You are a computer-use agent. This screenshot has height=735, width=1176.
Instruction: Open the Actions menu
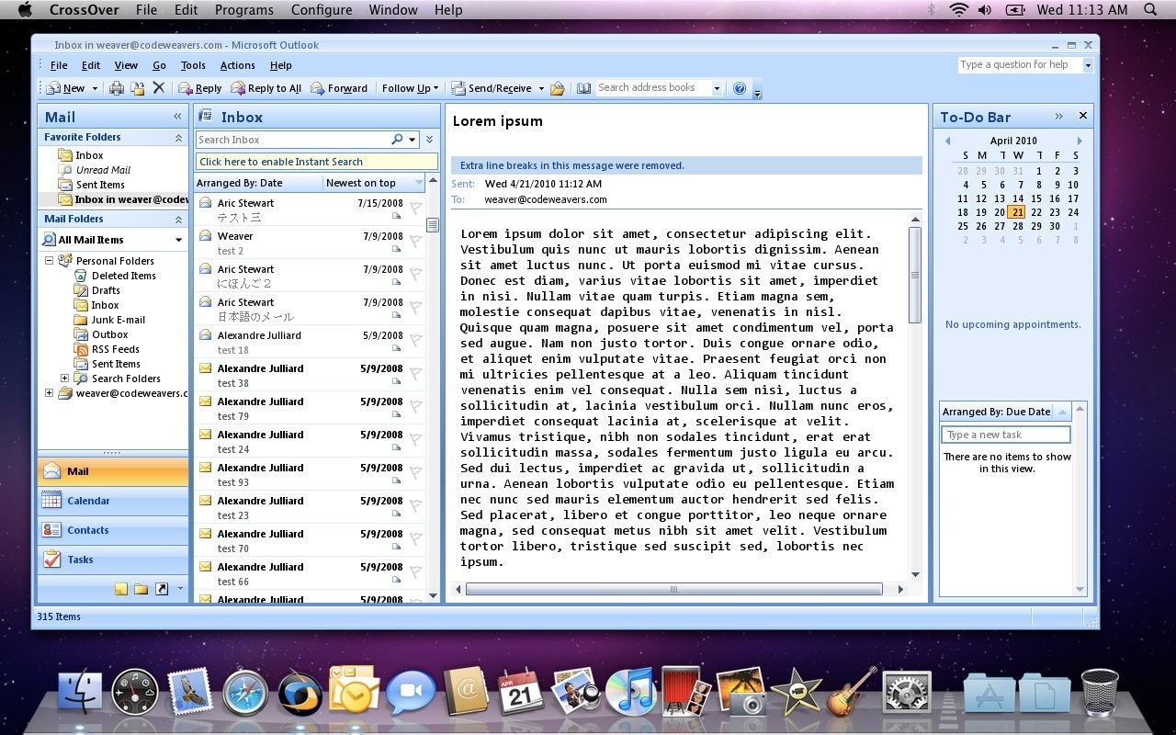click(x=237, y=65)
